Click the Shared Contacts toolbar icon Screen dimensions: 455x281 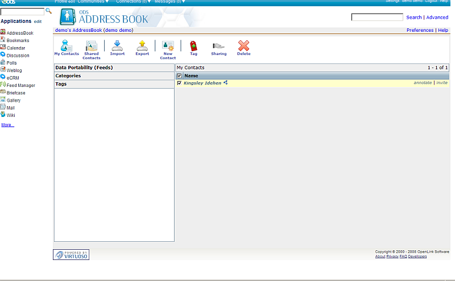pos(91,46)
